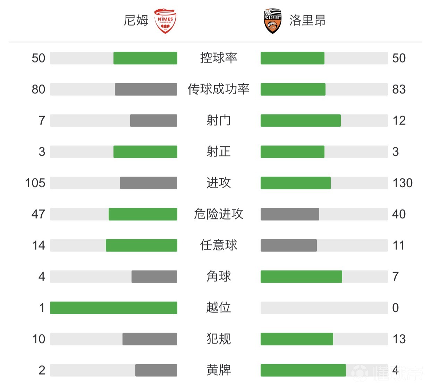Select the 黄牌 stat label
The height and width of the screenshot is (386, 431).
pos(219,370)
